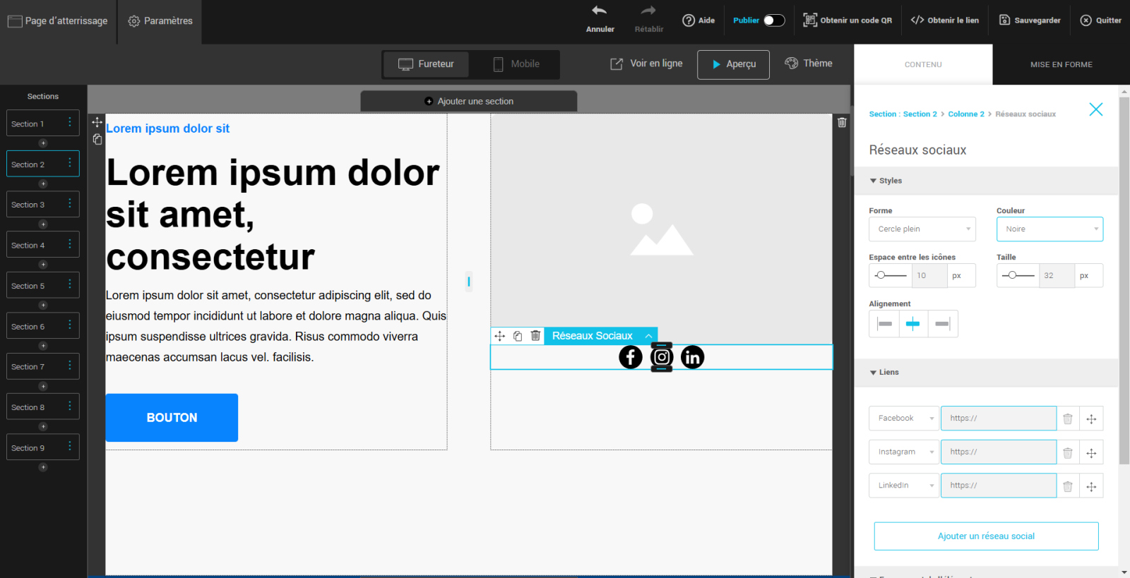Screen dimensions: 1130x578
Task: Click the Annuler undo arrow icon
Action: [x=600, y=11]
